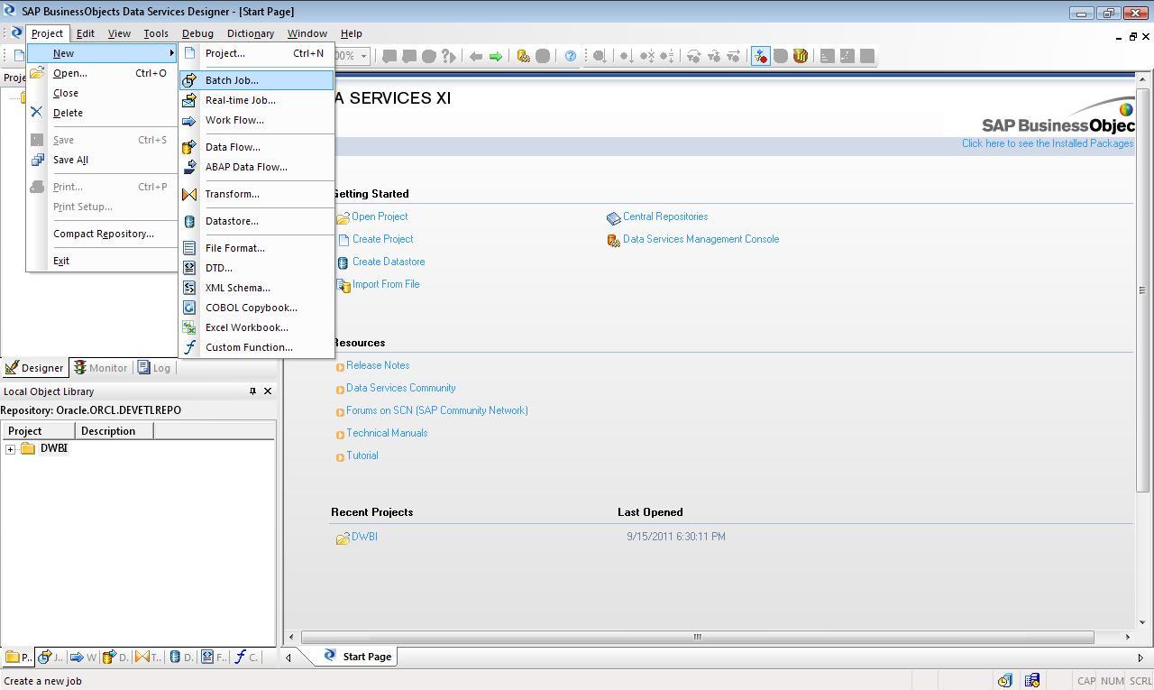Click the blue help question mark icon
This screenshot has width=1154, height=690.
[571, 56]
